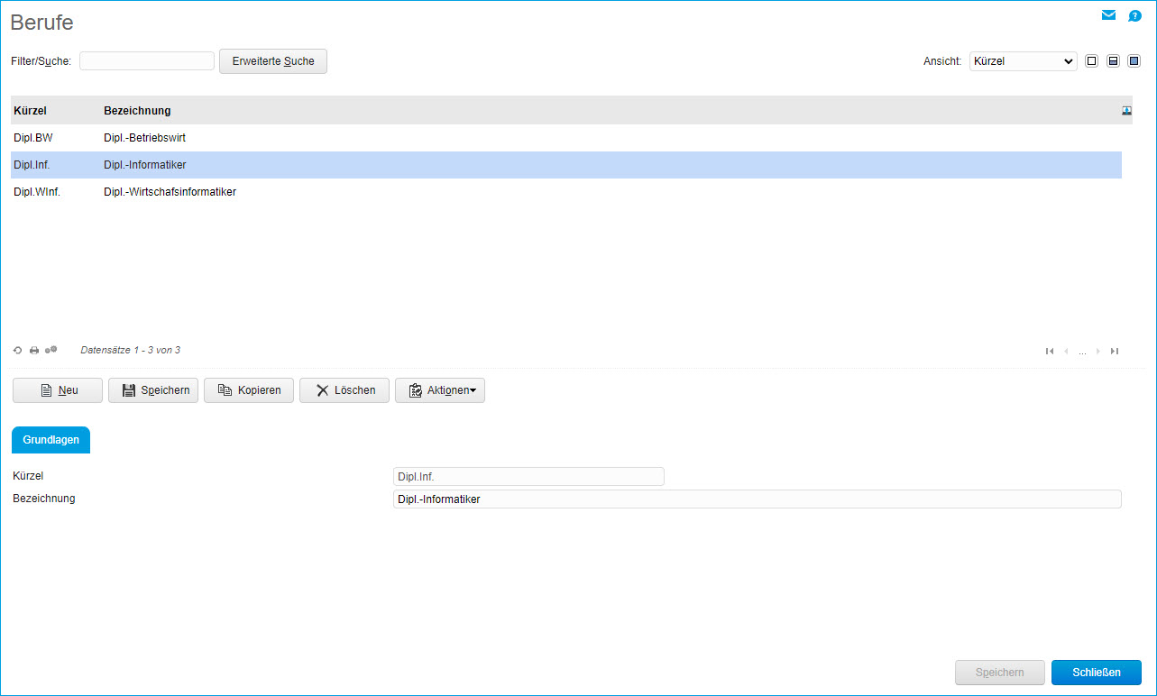Select the Dipl.-Informatiker cell in the table
The width and height of the screenshot is (1157, 696).
point(145,165)
